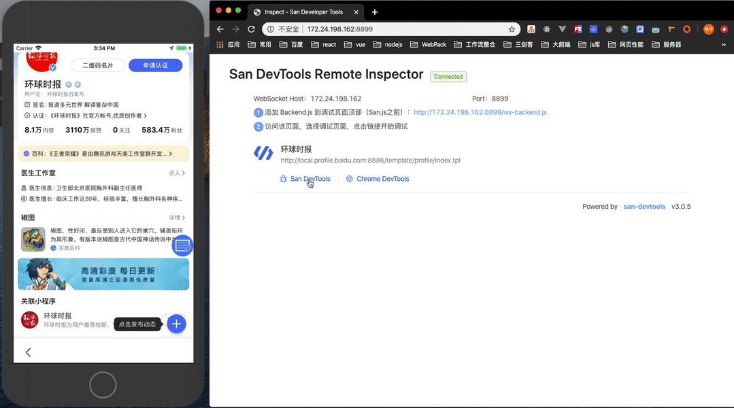Click the 点击发布动态 tooltip
734x408 pixels.
coord(137,324)
